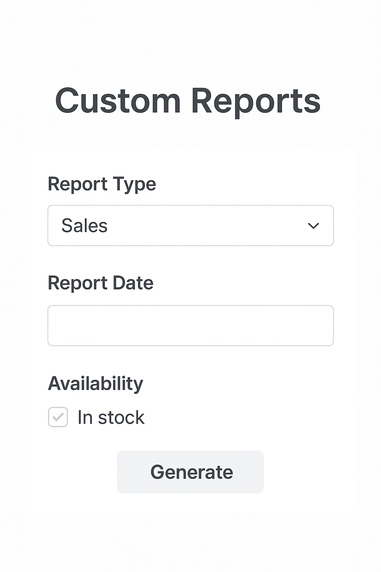Click the In stock label text

click(x=111, y=417)
